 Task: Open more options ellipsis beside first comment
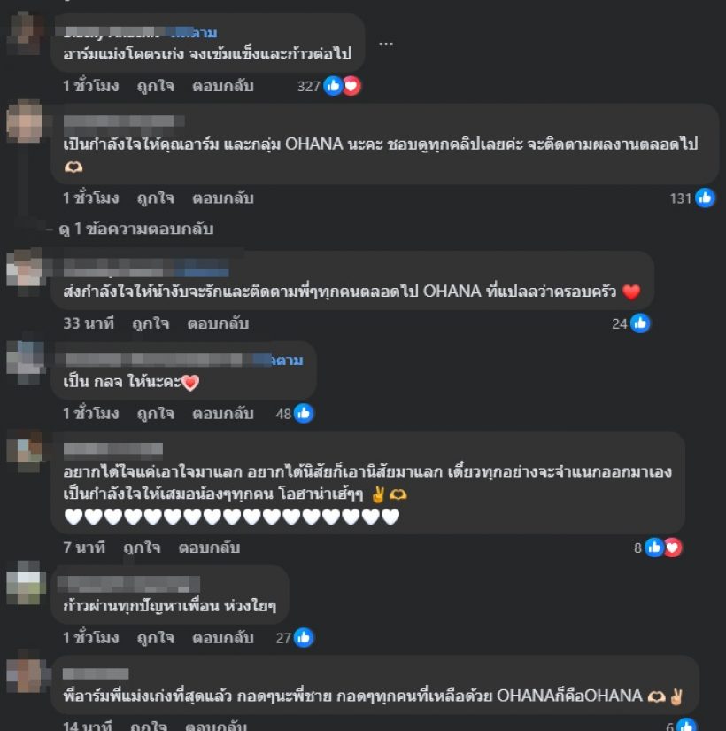click(x=386, y=43)
